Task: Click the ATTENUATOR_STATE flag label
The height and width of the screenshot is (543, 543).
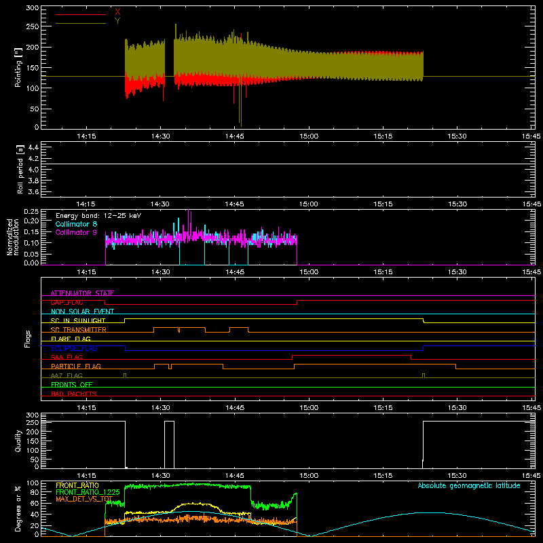Action: [82, 293]
